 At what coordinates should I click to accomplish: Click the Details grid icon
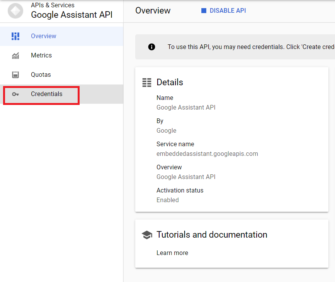click(x=147, y=83)
